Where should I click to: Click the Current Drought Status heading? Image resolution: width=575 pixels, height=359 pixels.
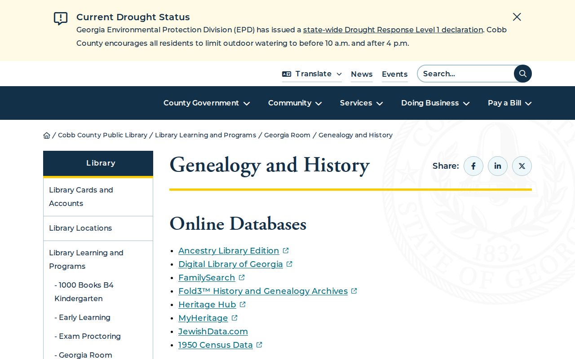[133, 17]
